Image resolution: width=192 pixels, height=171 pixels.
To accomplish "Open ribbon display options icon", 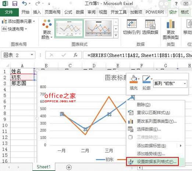I will click(186, 4).
